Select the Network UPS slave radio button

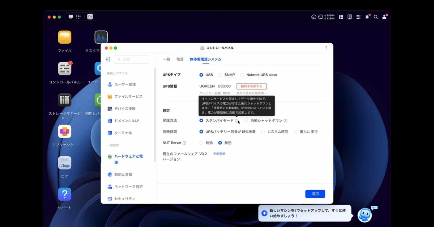point(242,75)
